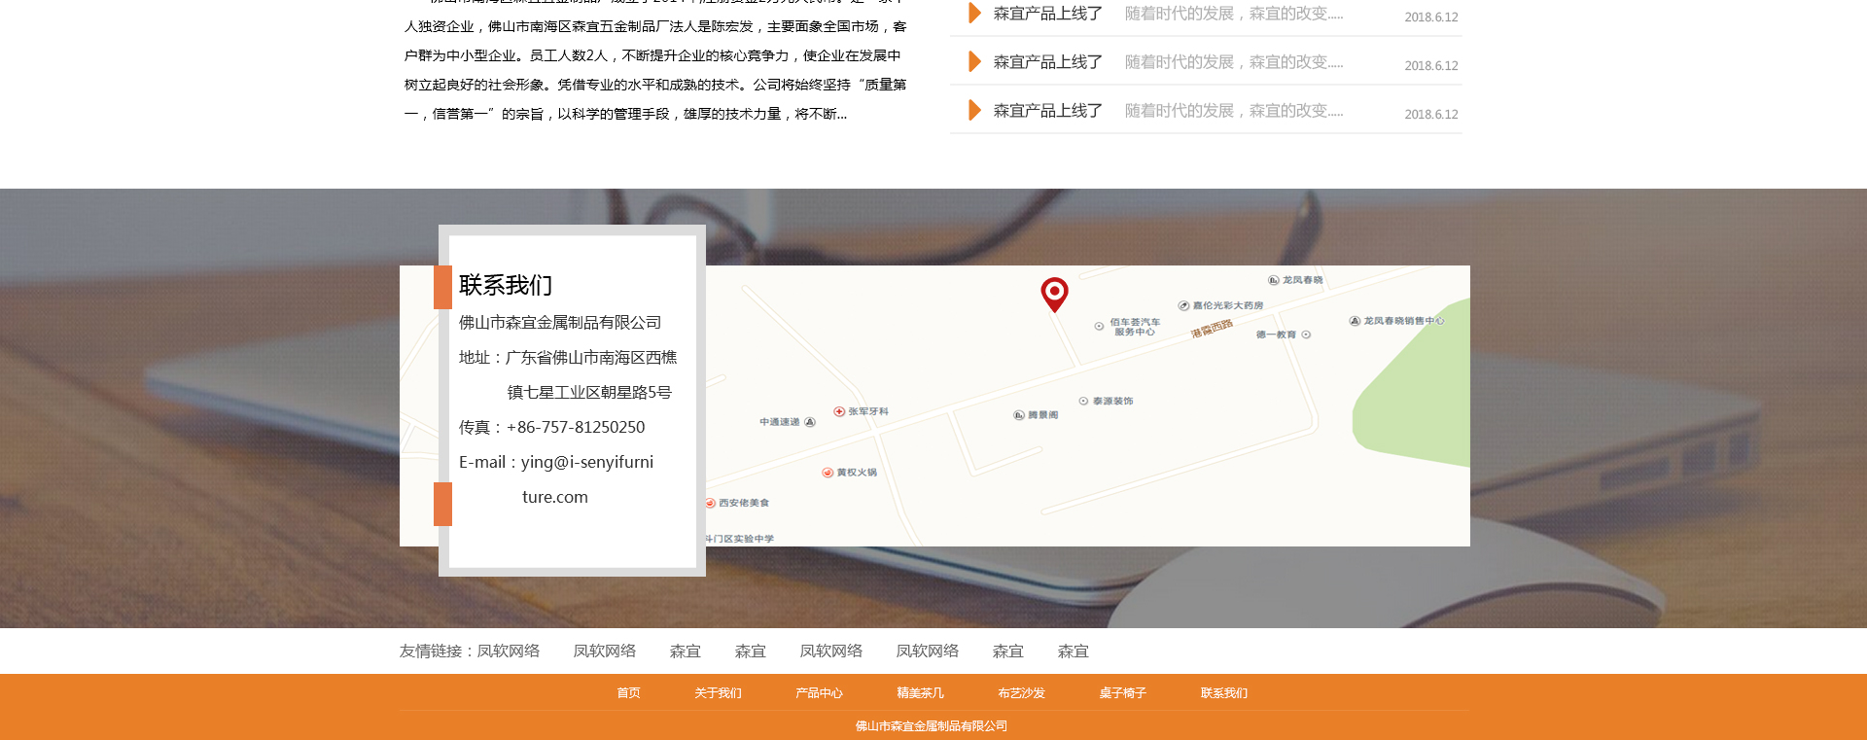
Task: Click the 龙凤春晓销售中心 map marker icon
Action: click(1355, 321)
